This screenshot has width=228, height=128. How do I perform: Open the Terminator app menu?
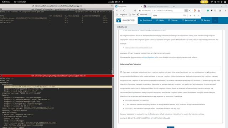(20, 2)
